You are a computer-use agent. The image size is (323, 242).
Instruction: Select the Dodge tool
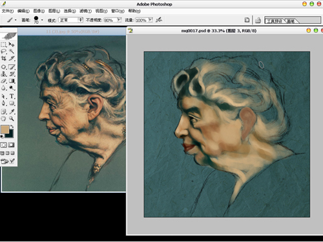tap(12, 88)
